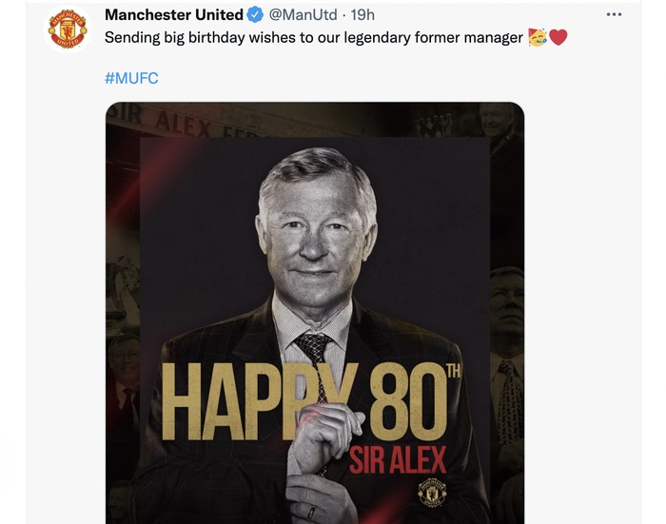Click the blue verified badge

pyautogui.click(x=256, y=14)
